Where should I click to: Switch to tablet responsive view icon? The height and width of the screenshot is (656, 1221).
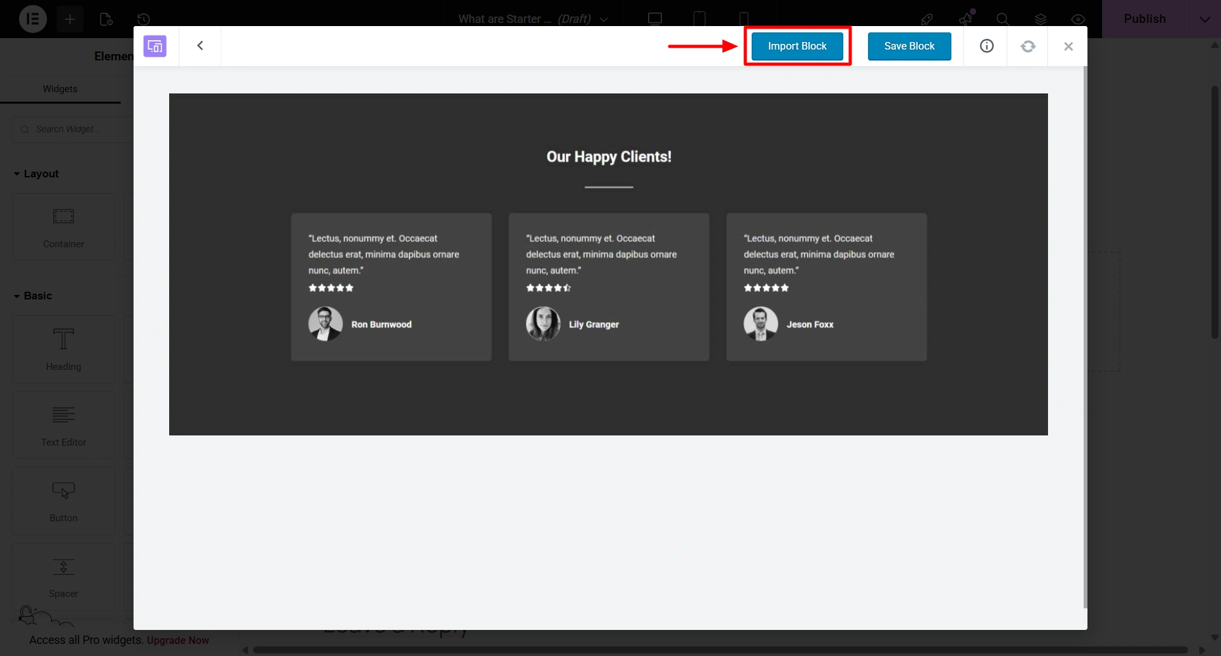point(700,19)
